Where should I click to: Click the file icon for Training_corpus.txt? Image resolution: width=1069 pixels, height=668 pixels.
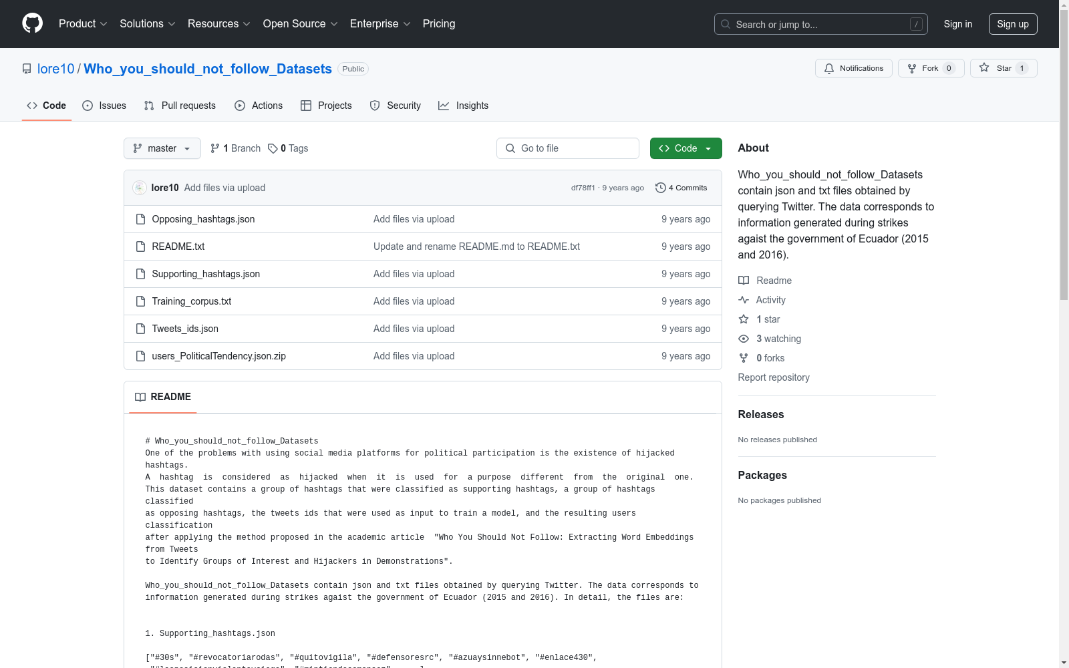click(140, 301)
